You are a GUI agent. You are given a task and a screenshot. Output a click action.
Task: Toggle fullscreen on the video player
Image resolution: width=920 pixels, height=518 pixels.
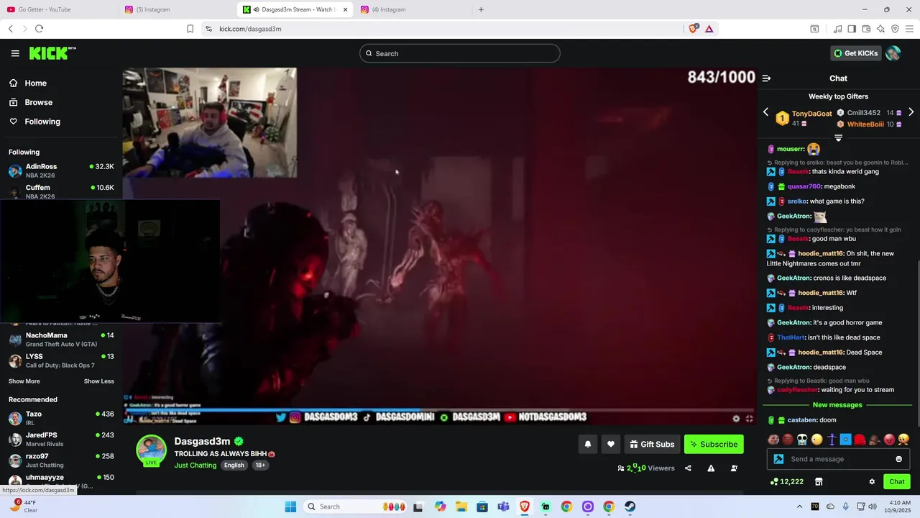point(749,419)
